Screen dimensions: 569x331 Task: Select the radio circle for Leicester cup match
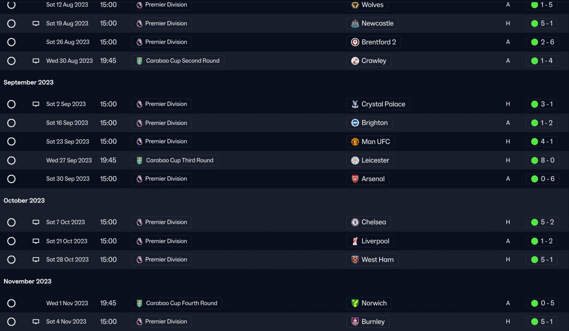pyautogui.click(x=12, y=160)
